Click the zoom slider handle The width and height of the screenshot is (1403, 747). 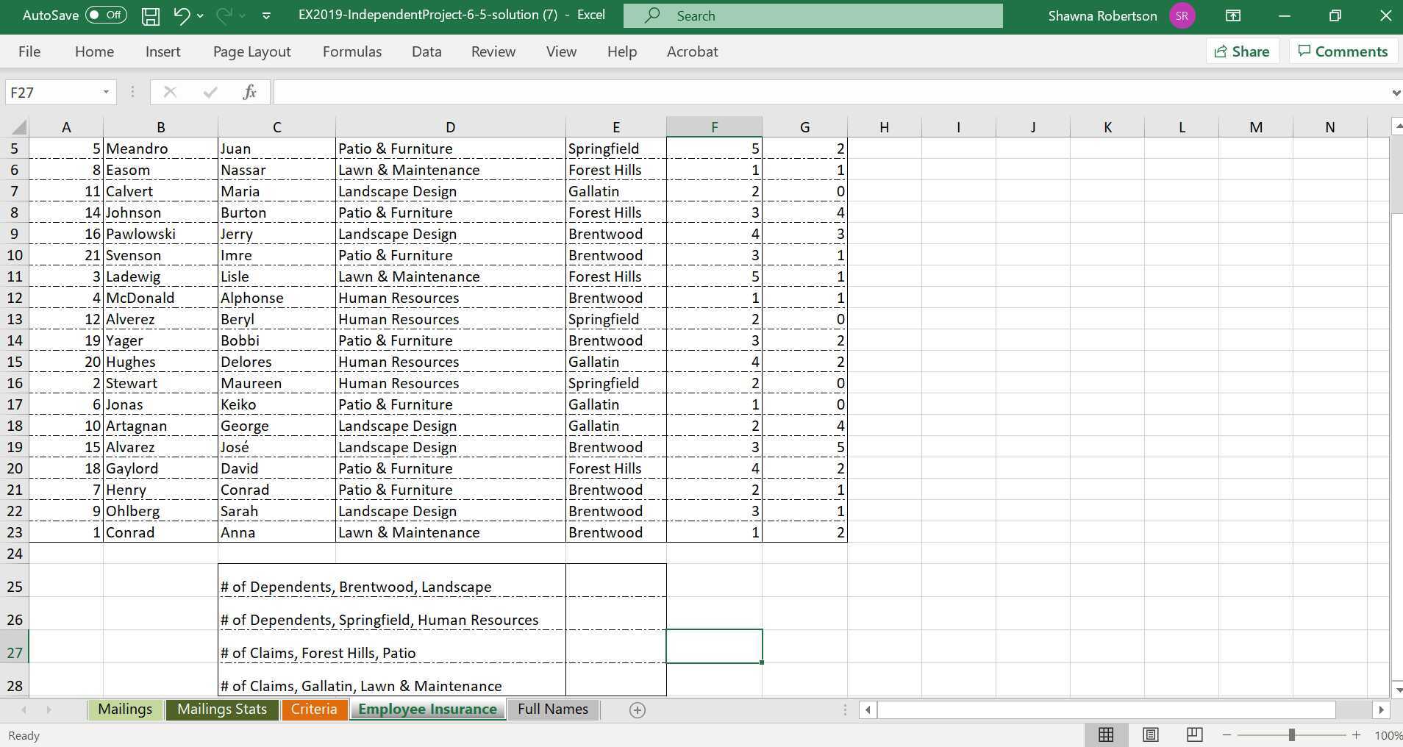click(x=1291, y=735)
